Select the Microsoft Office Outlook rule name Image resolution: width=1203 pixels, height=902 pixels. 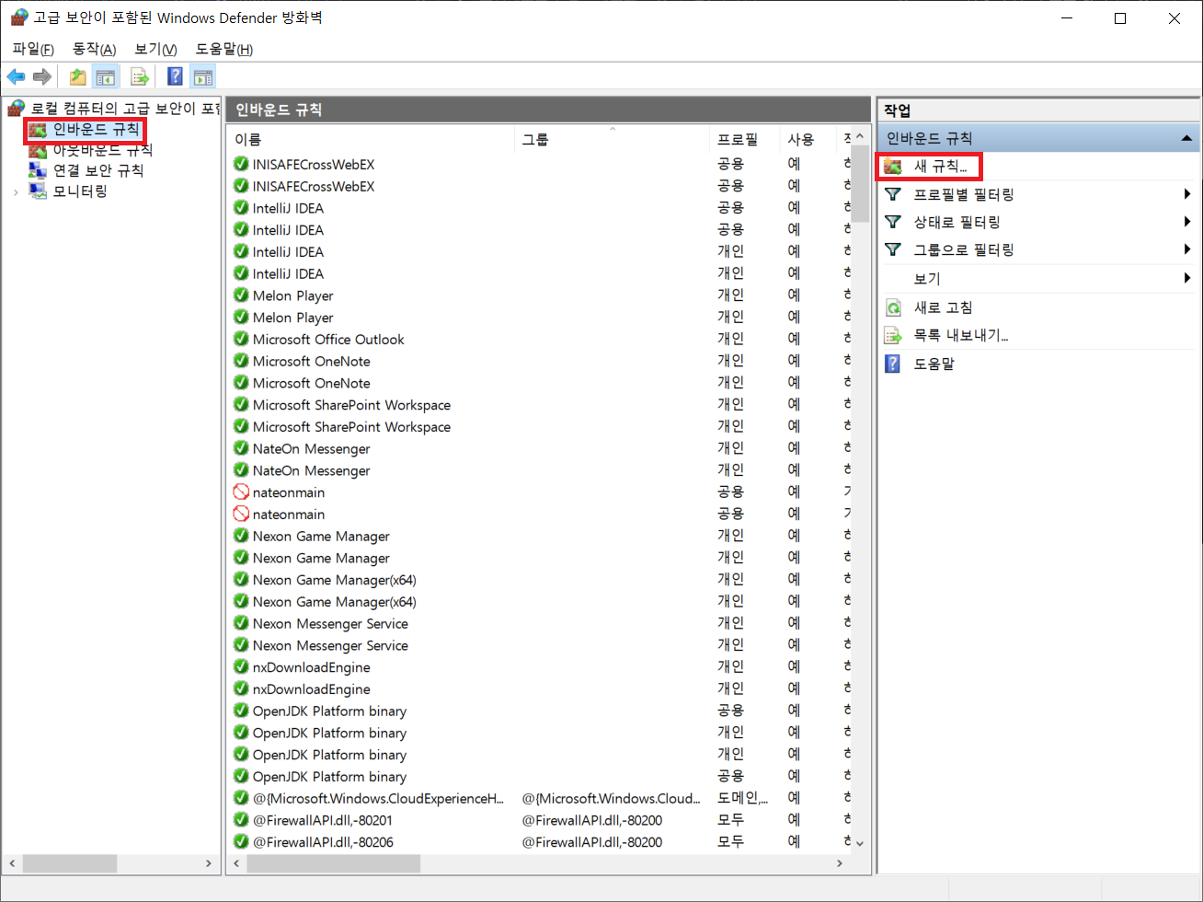[x=328, y=340]
